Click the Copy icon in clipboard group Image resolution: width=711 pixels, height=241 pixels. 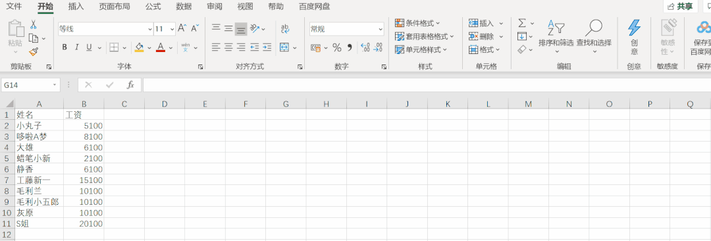(x=34, y=39)
